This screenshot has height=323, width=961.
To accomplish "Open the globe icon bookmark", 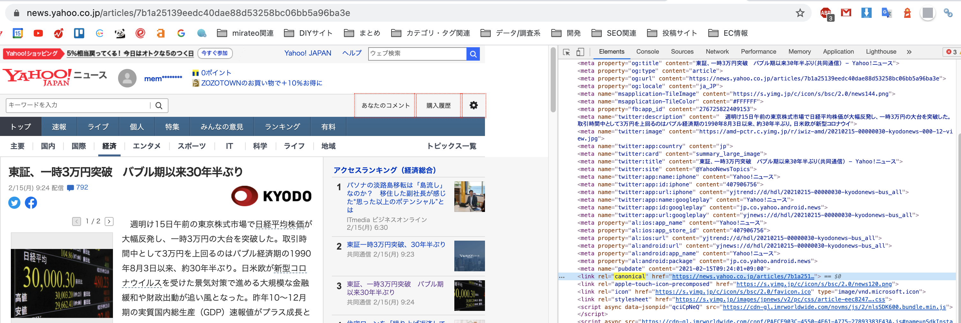I will pyautogui.click(x=201, y=33).
